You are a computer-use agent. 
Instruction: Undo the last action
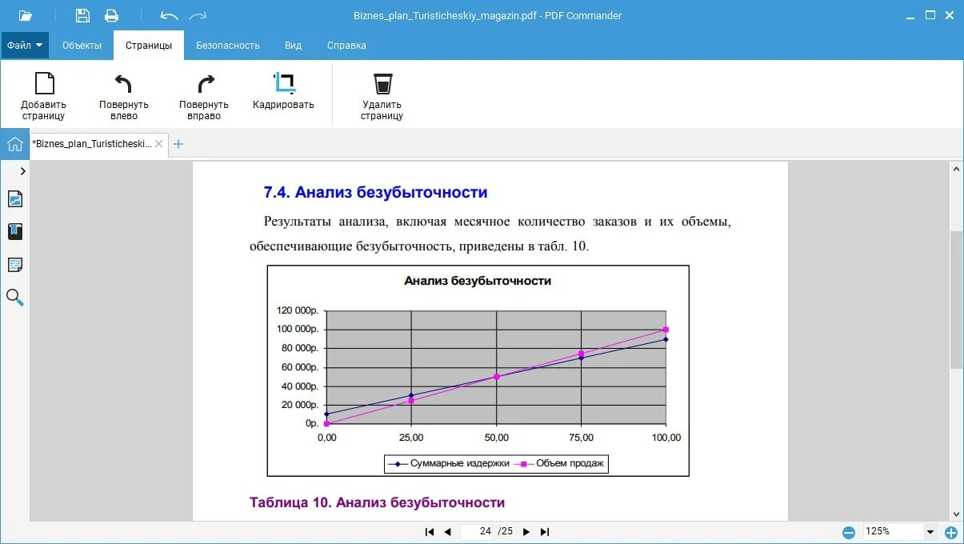point(169,15)
